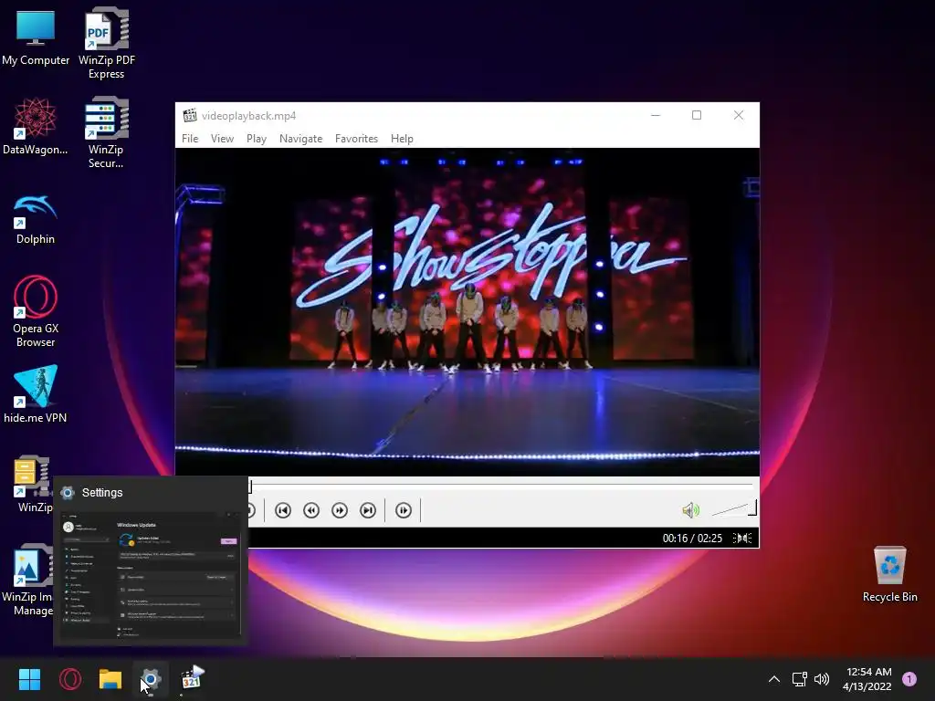Select the WinZip desktop shortcut
The width and height of the screenshot is (935, 701).
[34, 484]
